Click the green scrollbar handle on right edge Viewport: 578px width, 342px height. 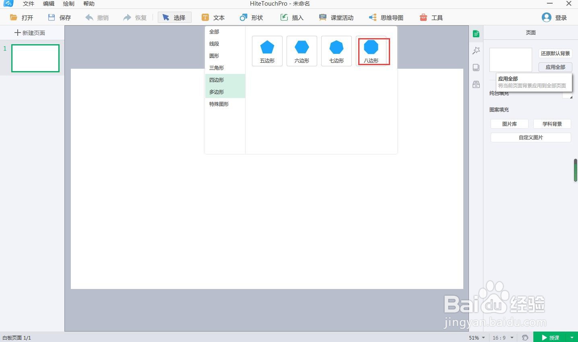click(576, 170)
